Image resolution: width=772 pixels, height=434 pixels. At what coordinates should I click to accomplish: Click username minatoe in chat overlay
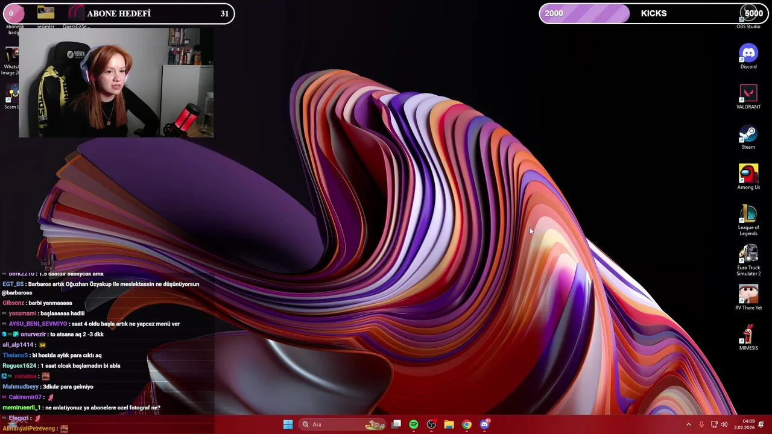click(x=25, y=376)
